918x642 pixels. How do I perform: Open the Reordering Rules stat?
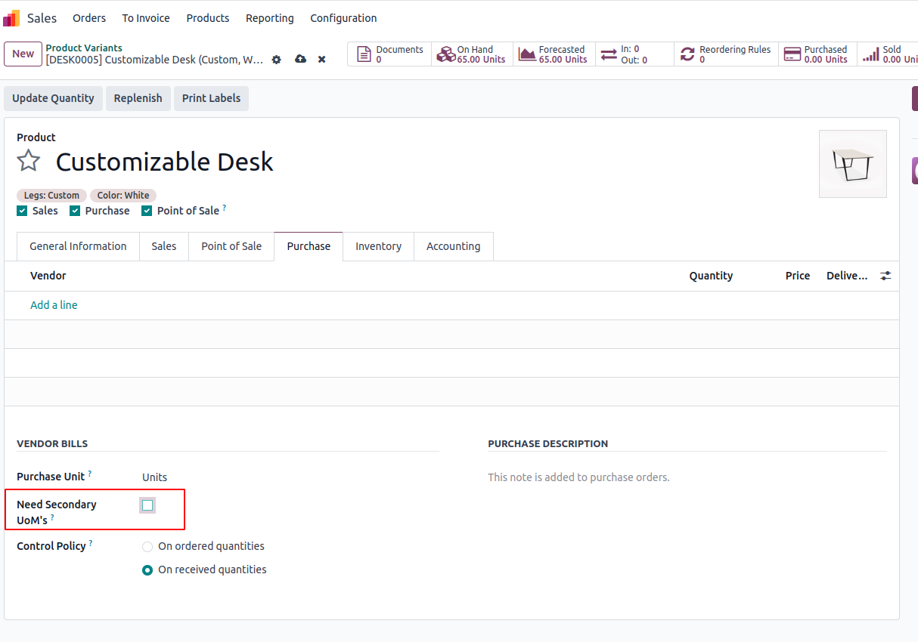726,54
